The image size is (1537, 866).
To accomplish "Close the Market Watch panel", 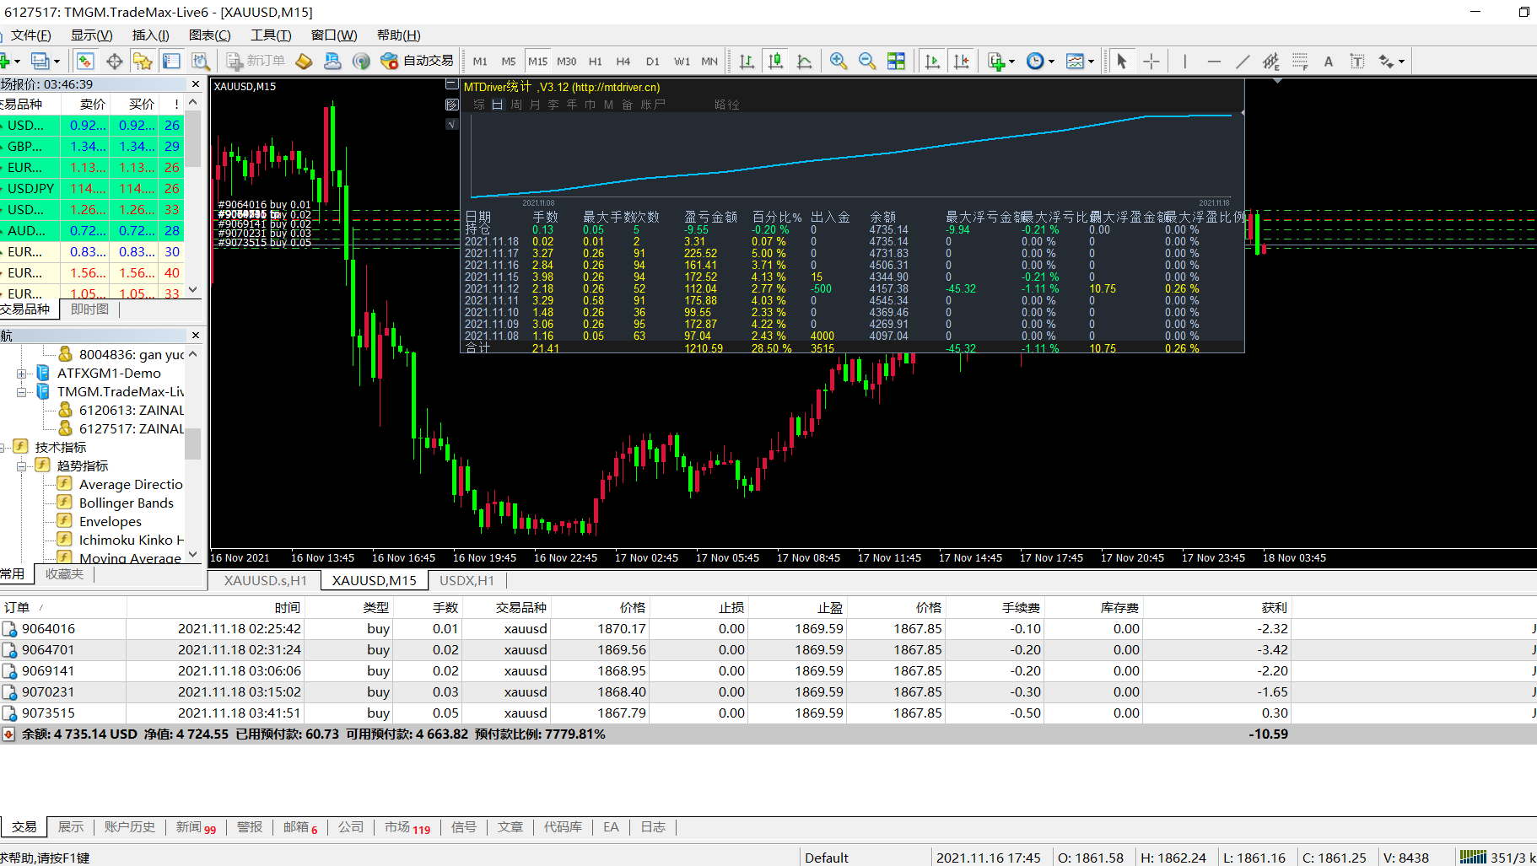I will 196,84.
